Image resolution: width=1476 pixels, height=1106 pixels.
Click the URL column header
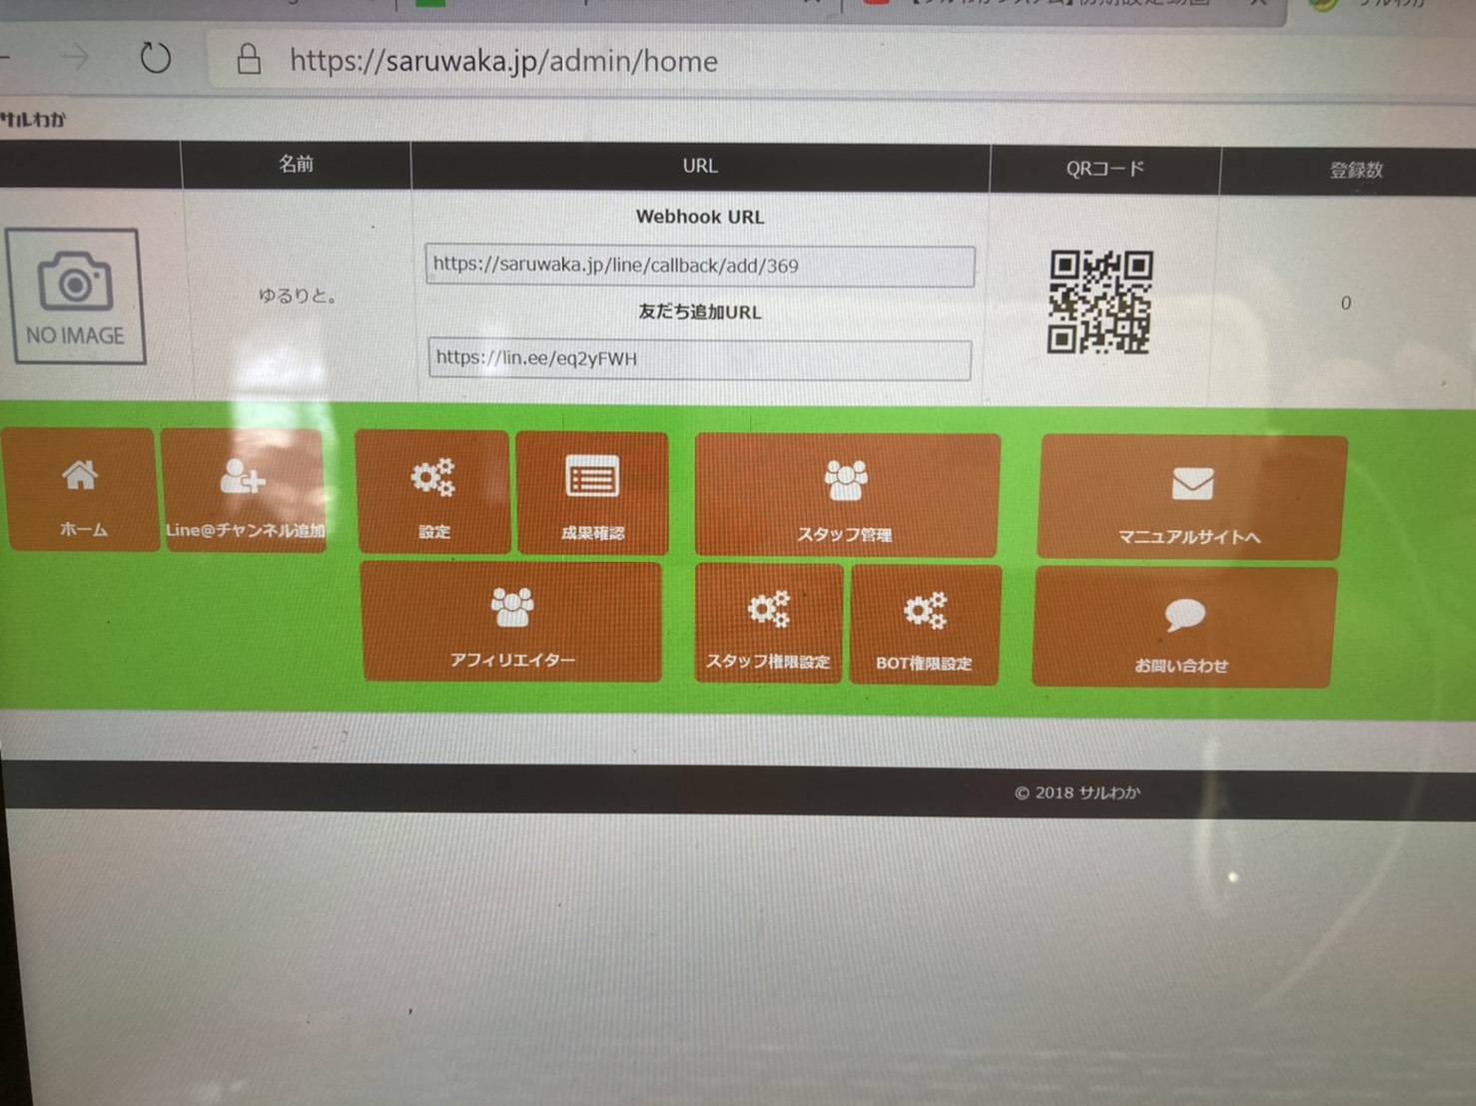(x=700, y=166)
